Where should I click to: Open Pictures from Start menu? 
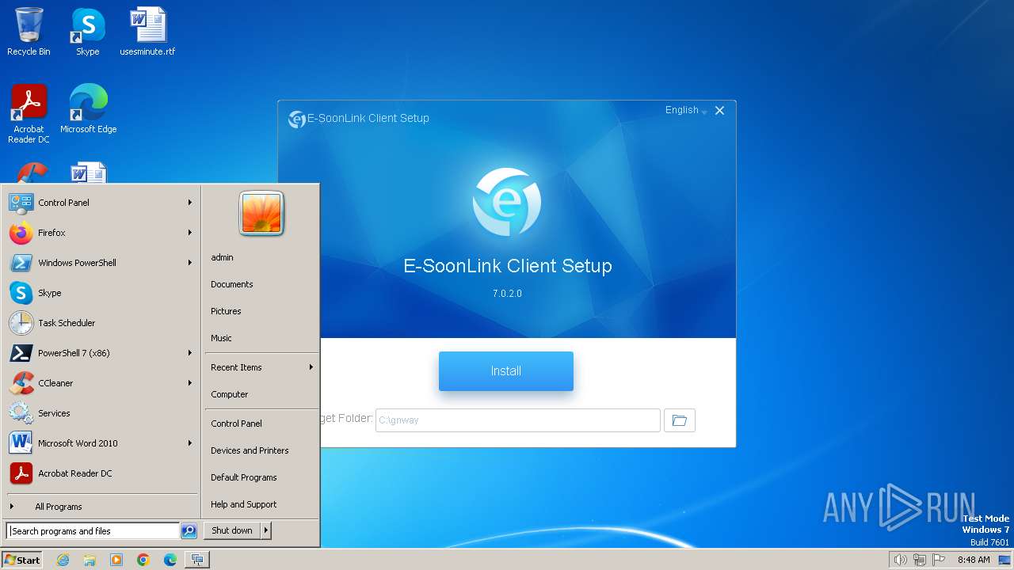pyautogui.click(x=226, y=311)
